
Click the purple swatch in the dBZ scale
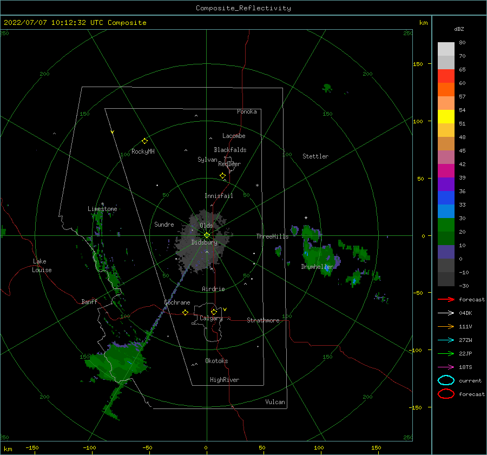click(x=446, y=184)
